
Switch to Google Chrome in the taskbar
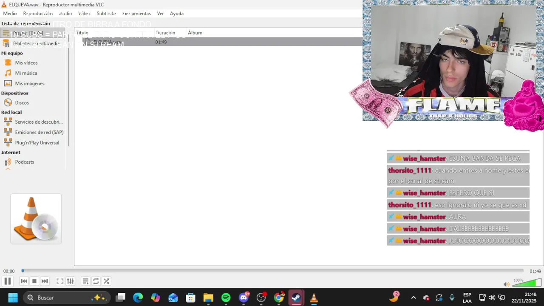[278, 297]
